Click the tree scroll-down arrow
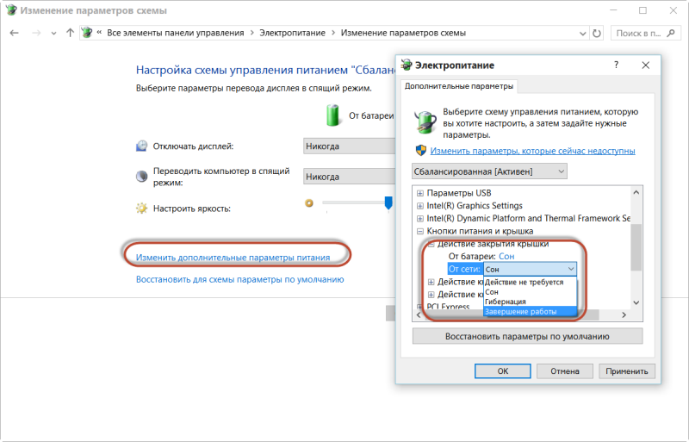The image size is (689, 442). [x=636, y=302]
